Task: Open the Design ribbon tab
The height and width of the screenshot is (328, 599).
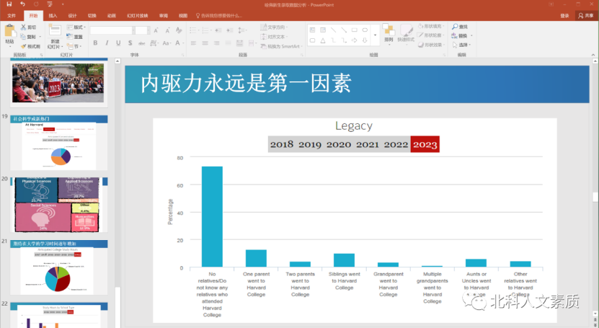Action: click(x=72, y=15)
